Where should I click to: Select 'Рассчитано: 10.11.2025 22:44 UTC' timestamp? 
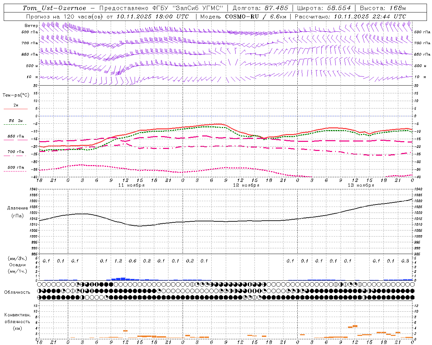(350, 17)
